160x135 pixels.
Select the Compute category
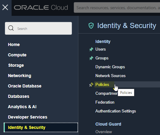[17, 55]
